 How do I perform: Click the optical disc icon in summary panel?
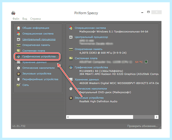pyautogui.click(x=71, y=89)
